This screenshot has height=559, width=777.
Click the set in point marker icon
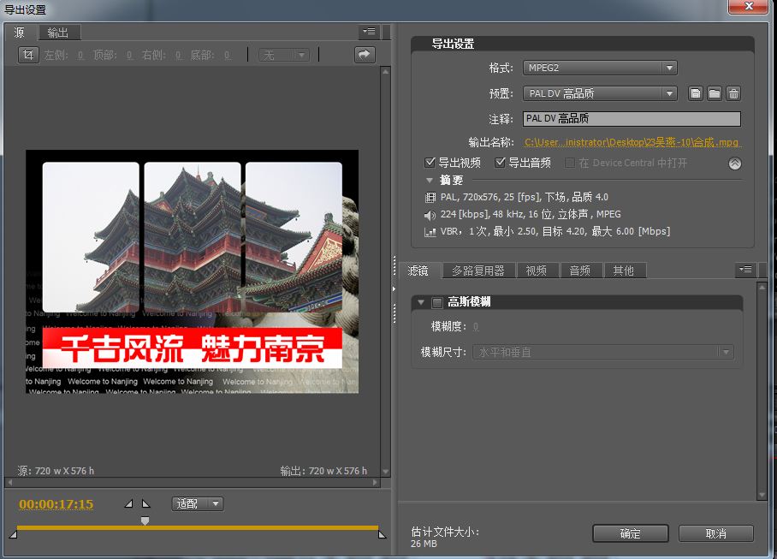pyautogui.click(x=129, y=504)
